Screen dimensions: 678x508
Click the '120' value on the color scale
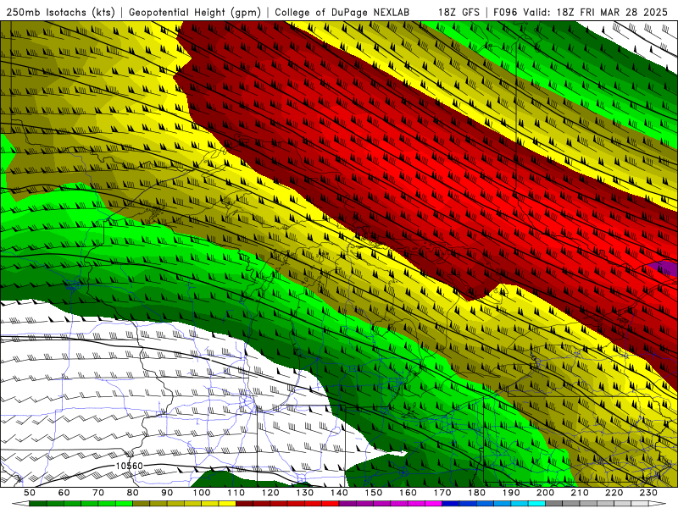coord(270,493)
